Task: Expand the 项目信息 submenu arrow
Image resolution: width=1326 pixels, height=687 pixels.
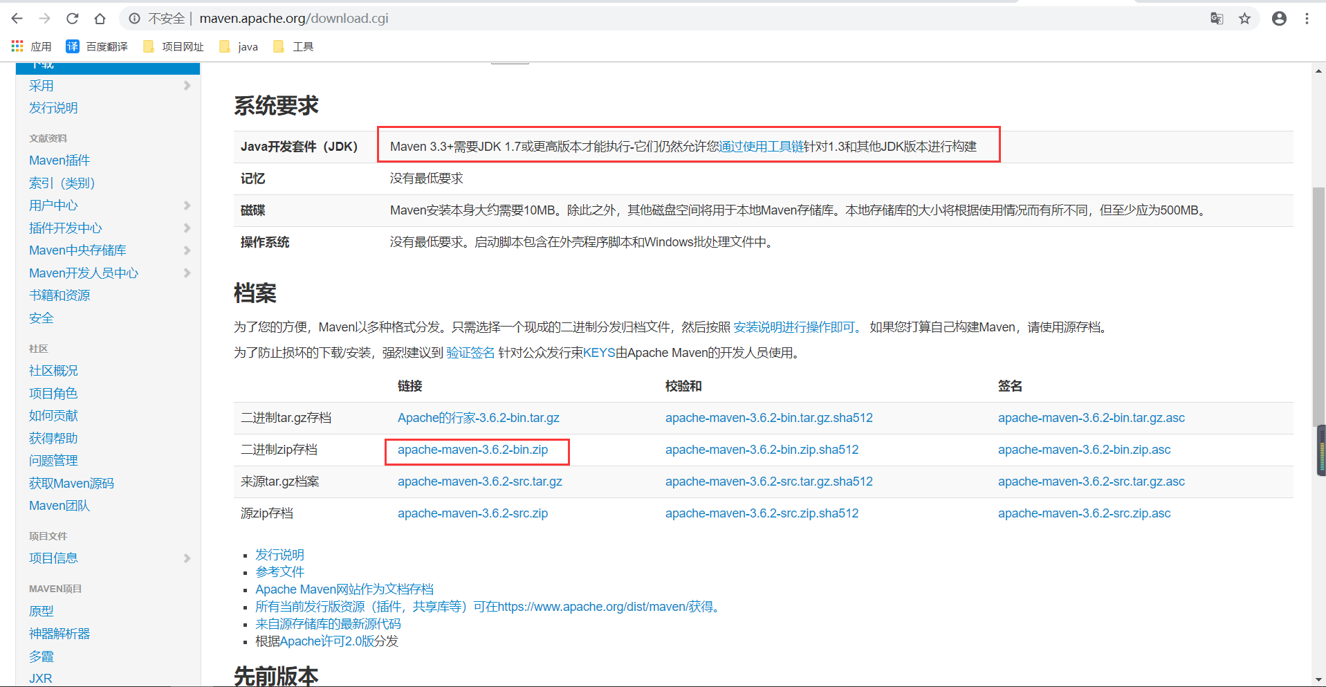Action: (187, 558)
